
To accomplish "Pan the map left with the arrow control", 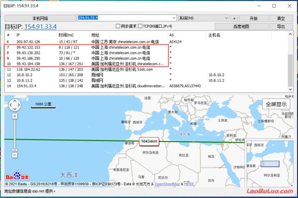I will [11, 105].
